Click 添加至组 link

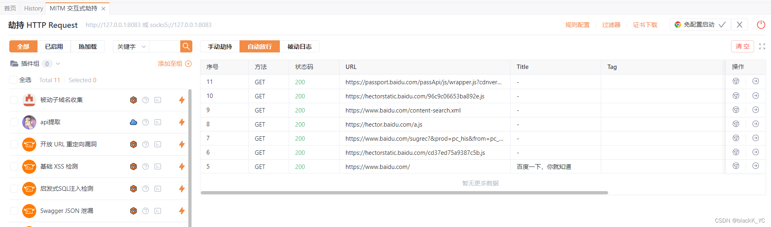point(170,64)
